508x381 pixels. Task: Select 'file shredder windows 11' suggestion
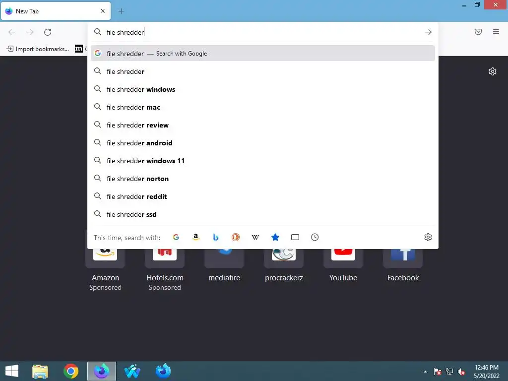point(263,161)
